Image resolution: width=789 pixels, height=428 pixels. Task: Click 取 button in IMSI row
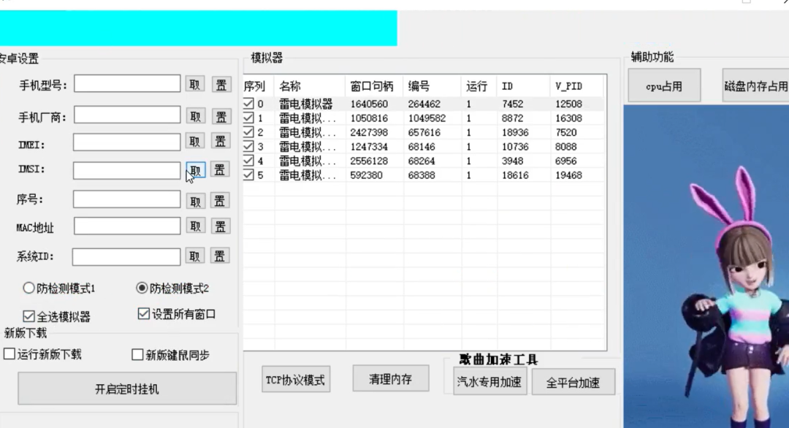point(195,170)
